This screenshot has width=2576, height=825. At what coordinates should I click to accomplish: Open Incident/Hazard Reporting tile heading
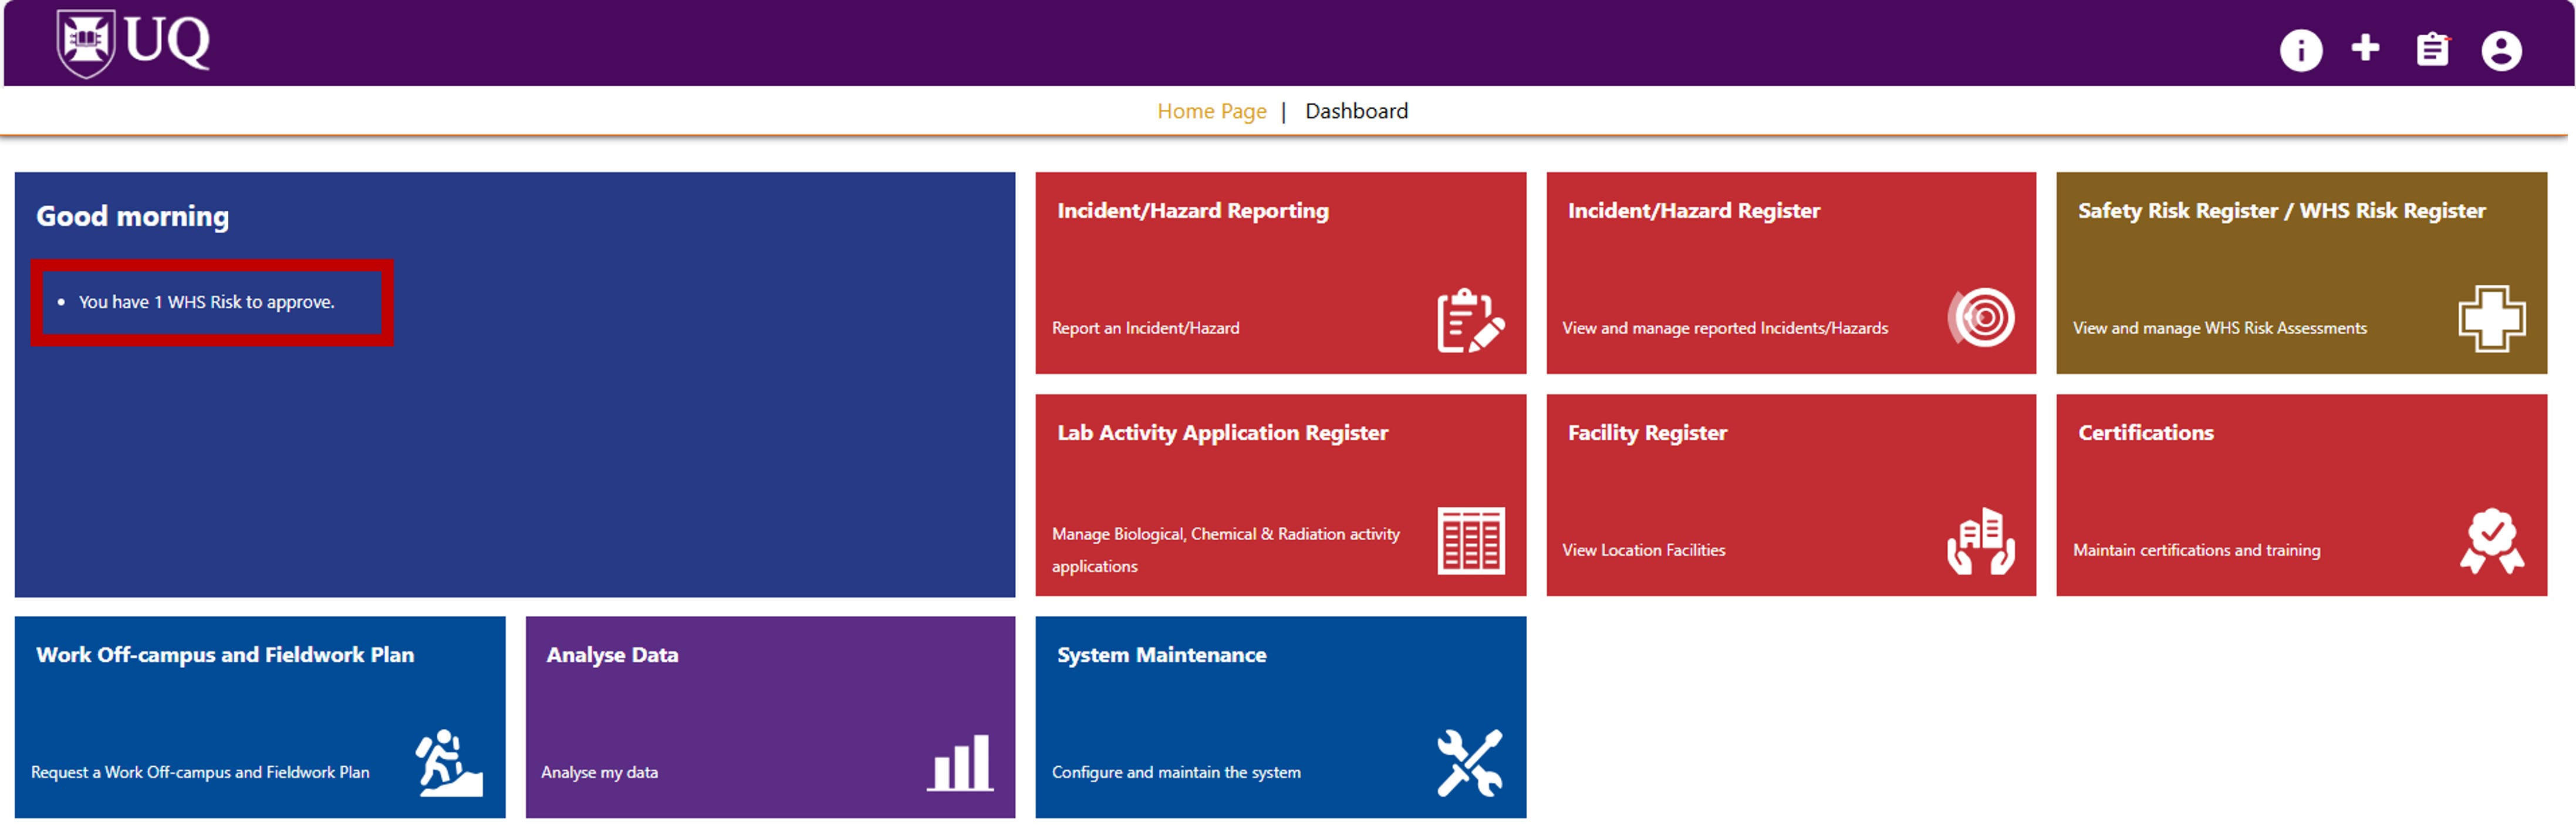pos(1192,211)
